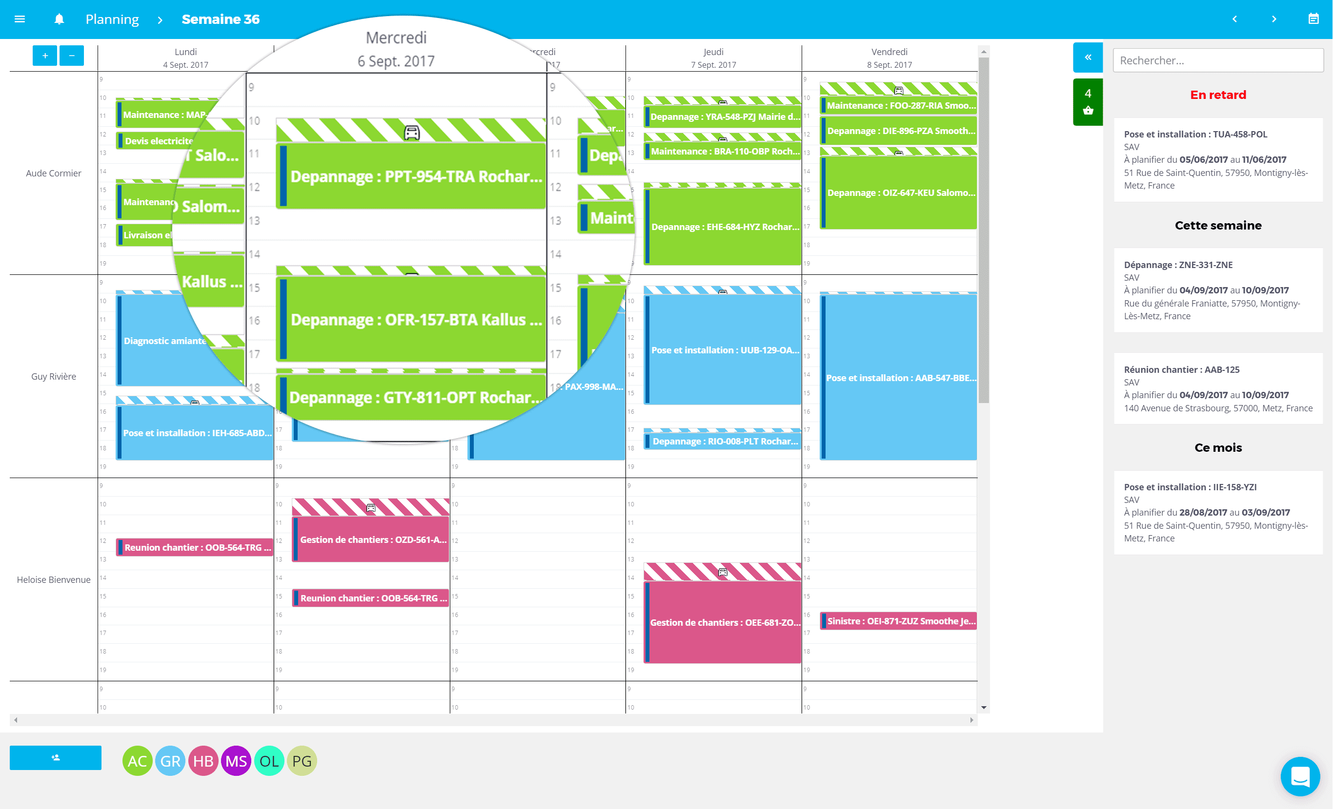Toggle the PG technician avatar
The height and width of the screenshot is (809, 1333).
pos(303,761)
